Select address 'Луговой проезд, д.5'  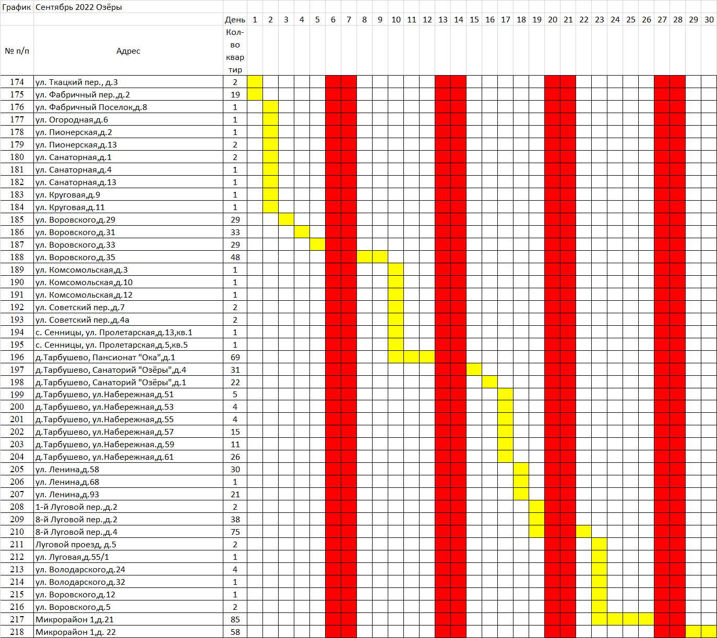coord(128,544)
